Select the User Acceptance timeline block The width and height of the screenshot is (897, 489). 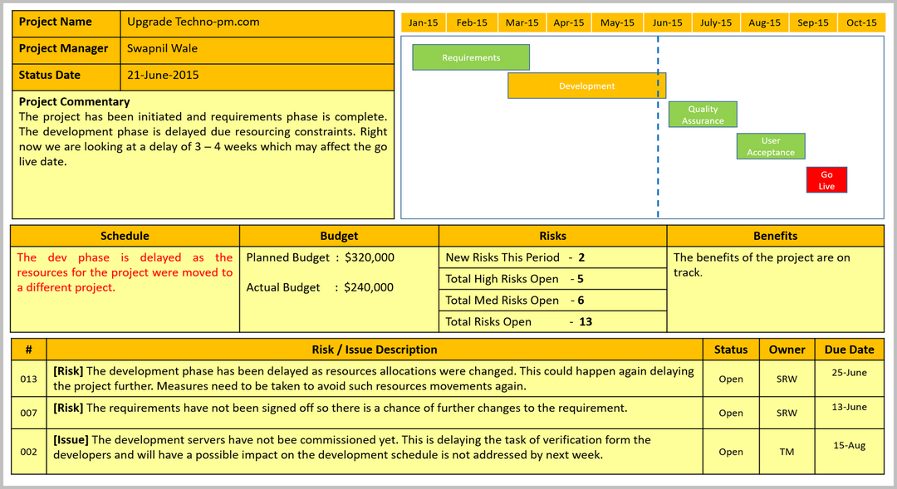pos(770,146)
